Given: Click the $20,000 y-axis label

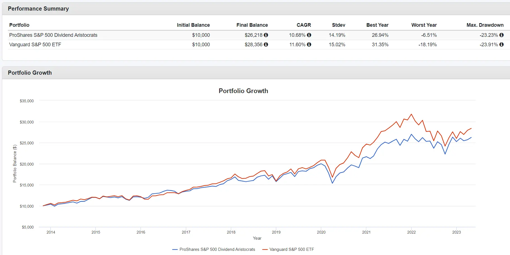Looking at the screenshot, I should click(x=27, y=164).
